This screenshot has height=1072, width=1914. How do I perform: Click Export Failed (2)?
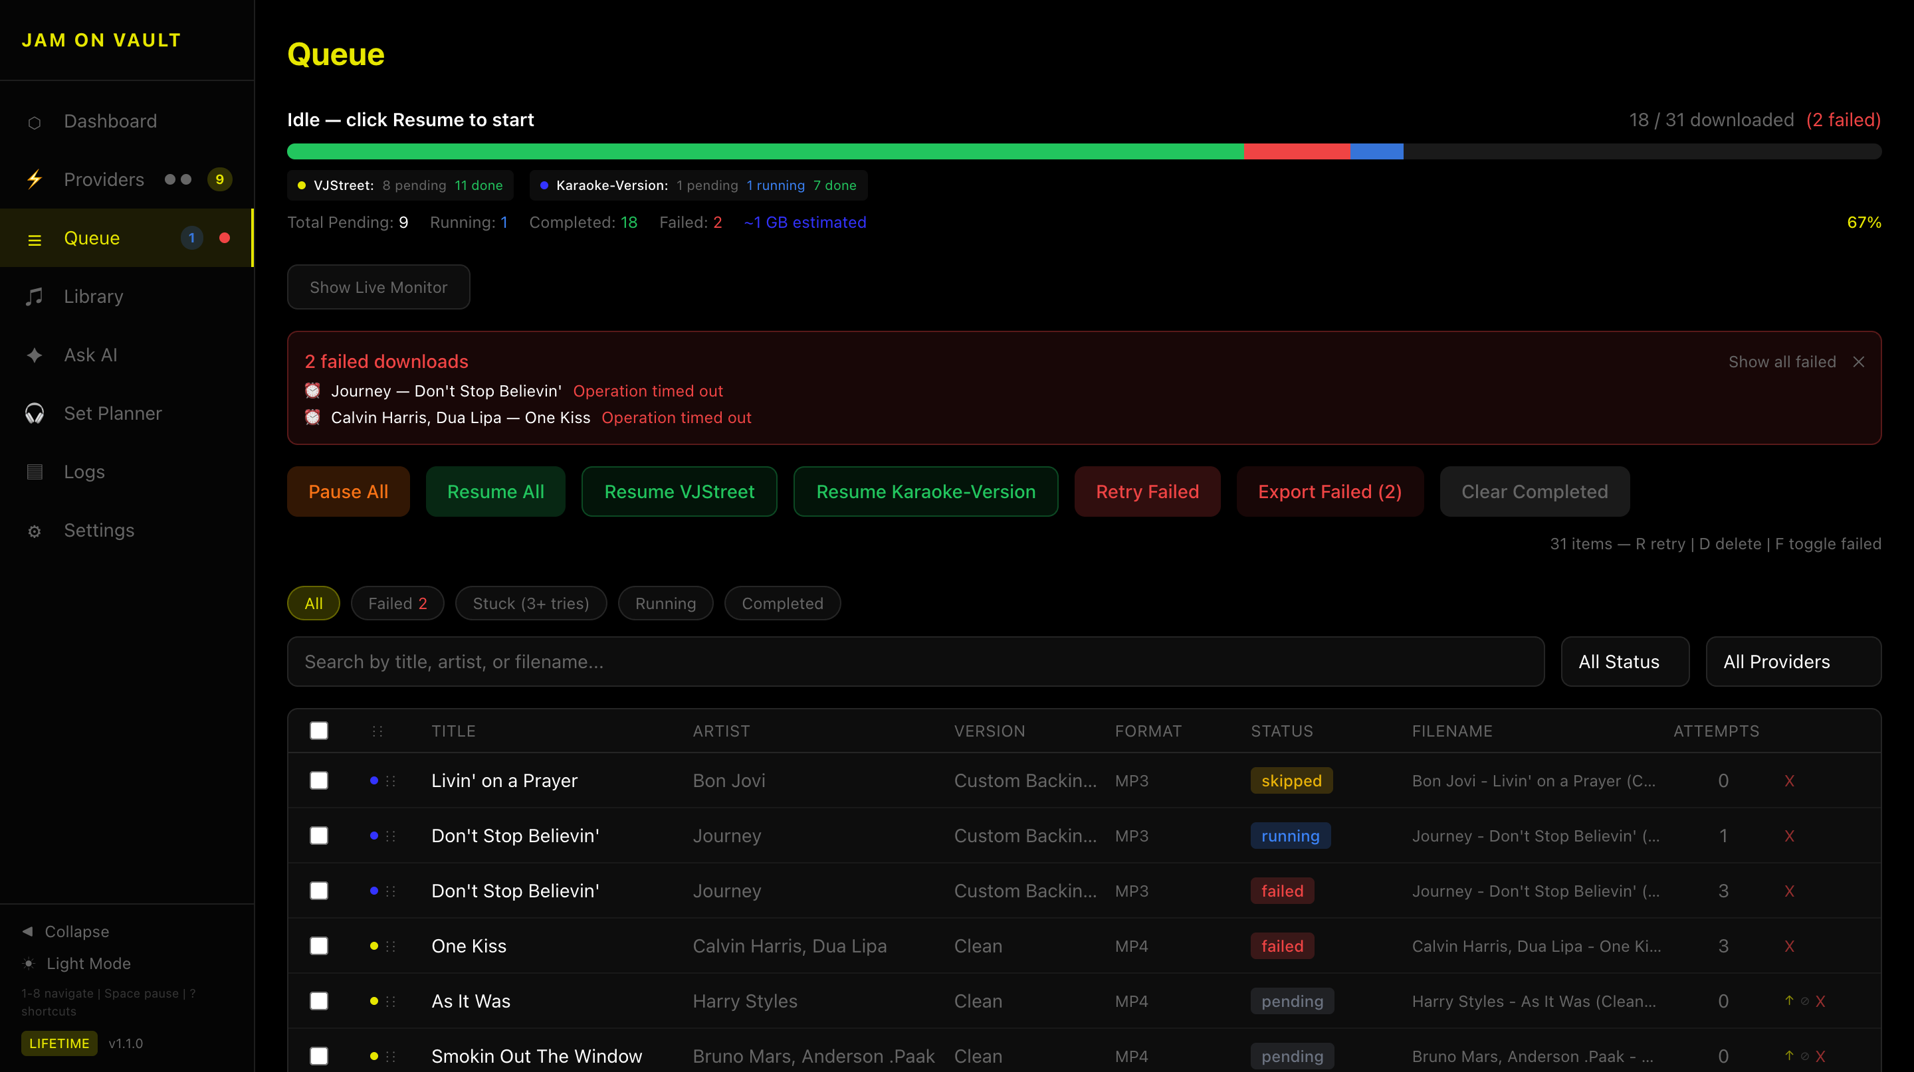(x=1330, y=491)
